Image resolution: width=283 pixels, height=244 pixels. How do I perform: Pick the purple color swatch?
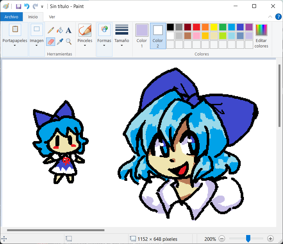[x=249, y=27]
